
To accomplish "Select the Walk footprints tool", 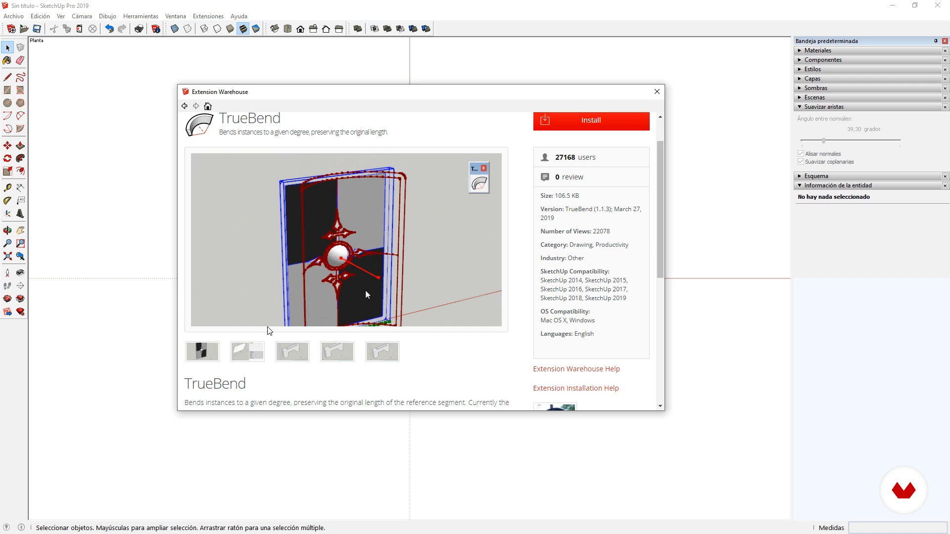I will [7, 286].
